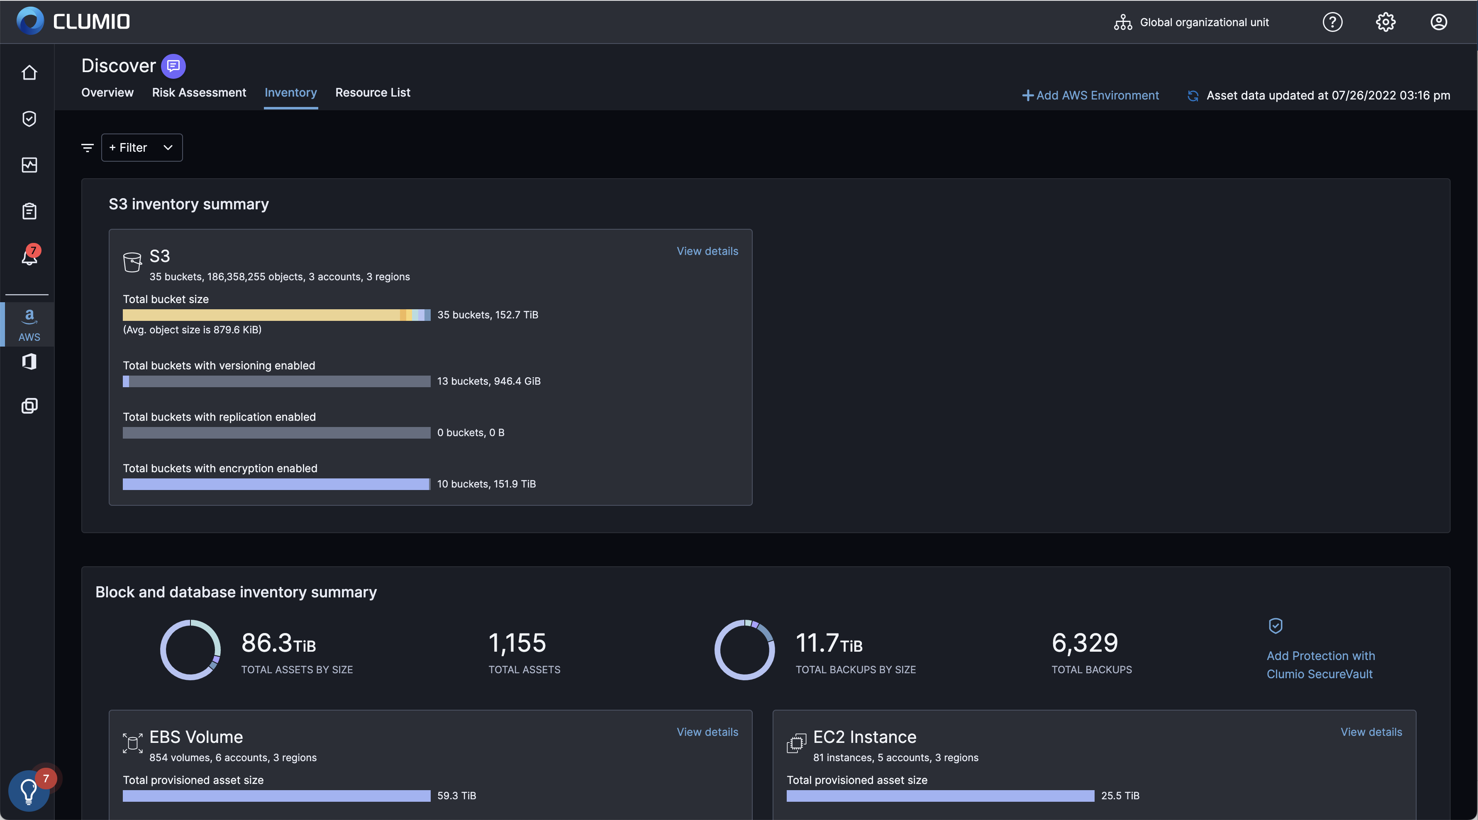1478x820 pixels.
Task: View details for EBS Volume
Action: tap(707, 732)
